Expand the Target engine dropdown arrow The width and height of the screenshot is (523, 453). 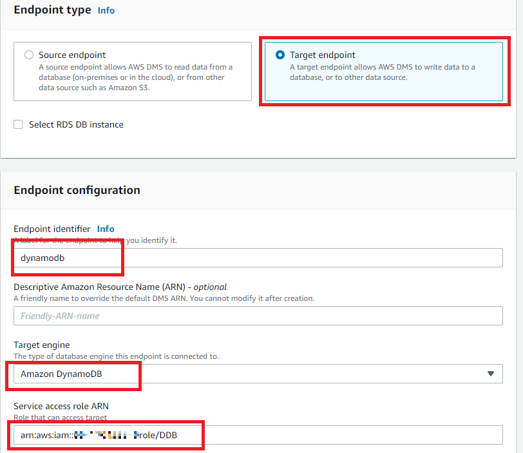[491, 374]
